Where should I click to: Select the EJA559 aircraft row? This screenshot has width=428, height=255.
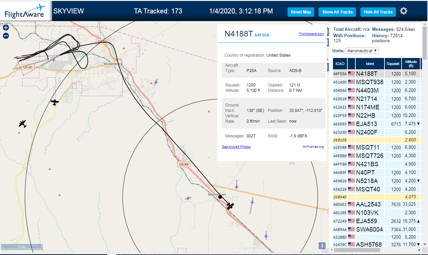pos(377,221)
